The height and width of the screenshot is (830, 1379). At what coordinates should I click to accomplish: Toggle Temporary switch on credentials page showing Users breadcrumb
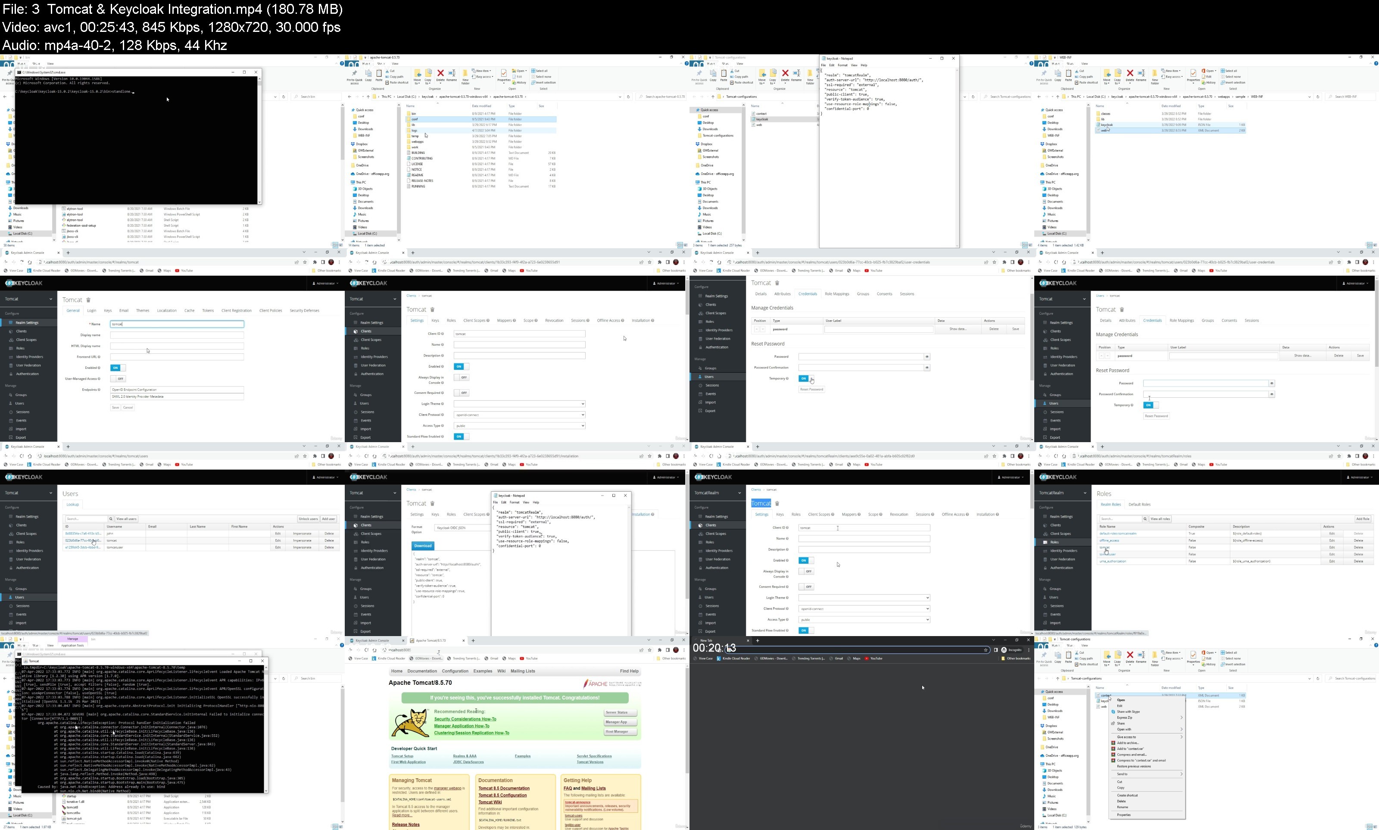(1150, 405)
